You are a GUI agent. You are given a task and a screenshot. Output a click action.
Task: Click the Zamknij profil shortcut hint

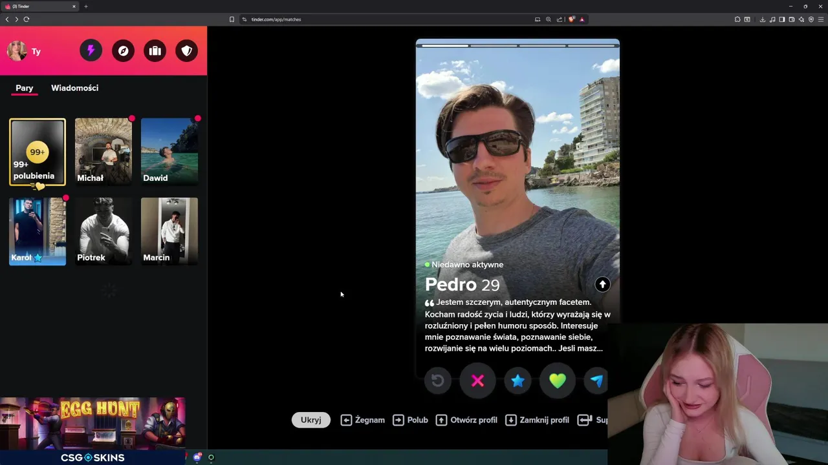click(x=537, y=420)
